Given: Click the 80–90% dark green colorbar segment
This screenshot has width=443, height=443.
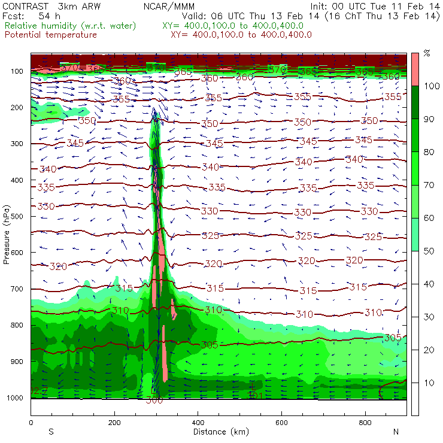Looking at the screenshot, I should click(415, 135).
